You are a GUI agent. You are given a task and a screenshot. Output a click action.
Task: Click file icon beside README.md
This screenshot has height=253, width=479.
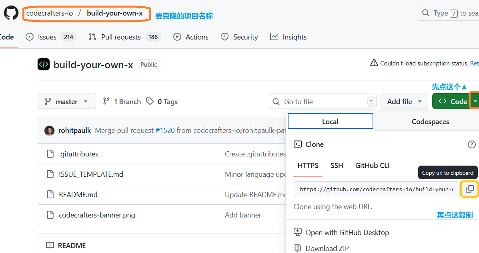pos(50,195)
